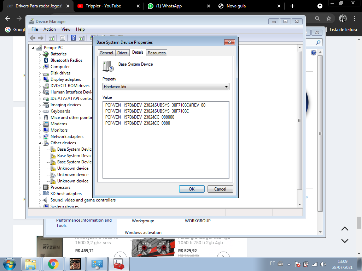This screenshot has width=362, height=271.
Task: Expand the Imaging devices node
Action: 40,105
